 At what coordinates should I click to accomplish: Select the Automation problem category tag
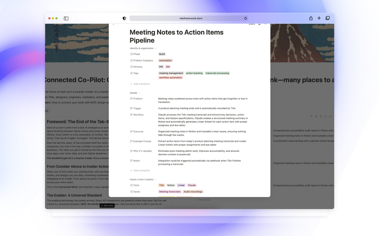[x=166, y=60]
